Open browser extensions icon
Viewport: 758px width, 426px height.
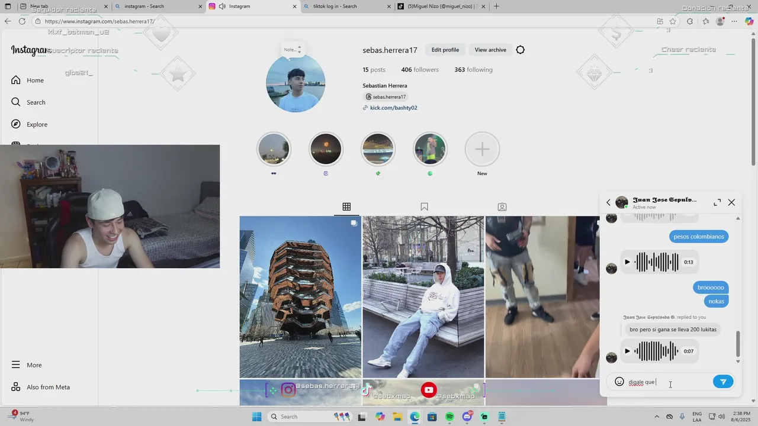coord(690,21)
